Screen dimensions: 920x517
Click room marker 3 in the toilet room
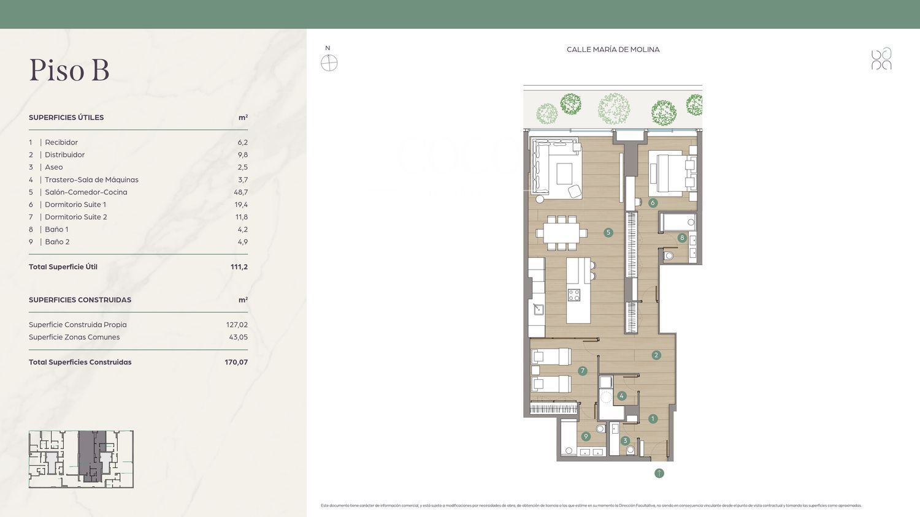[x=626, y=440]
